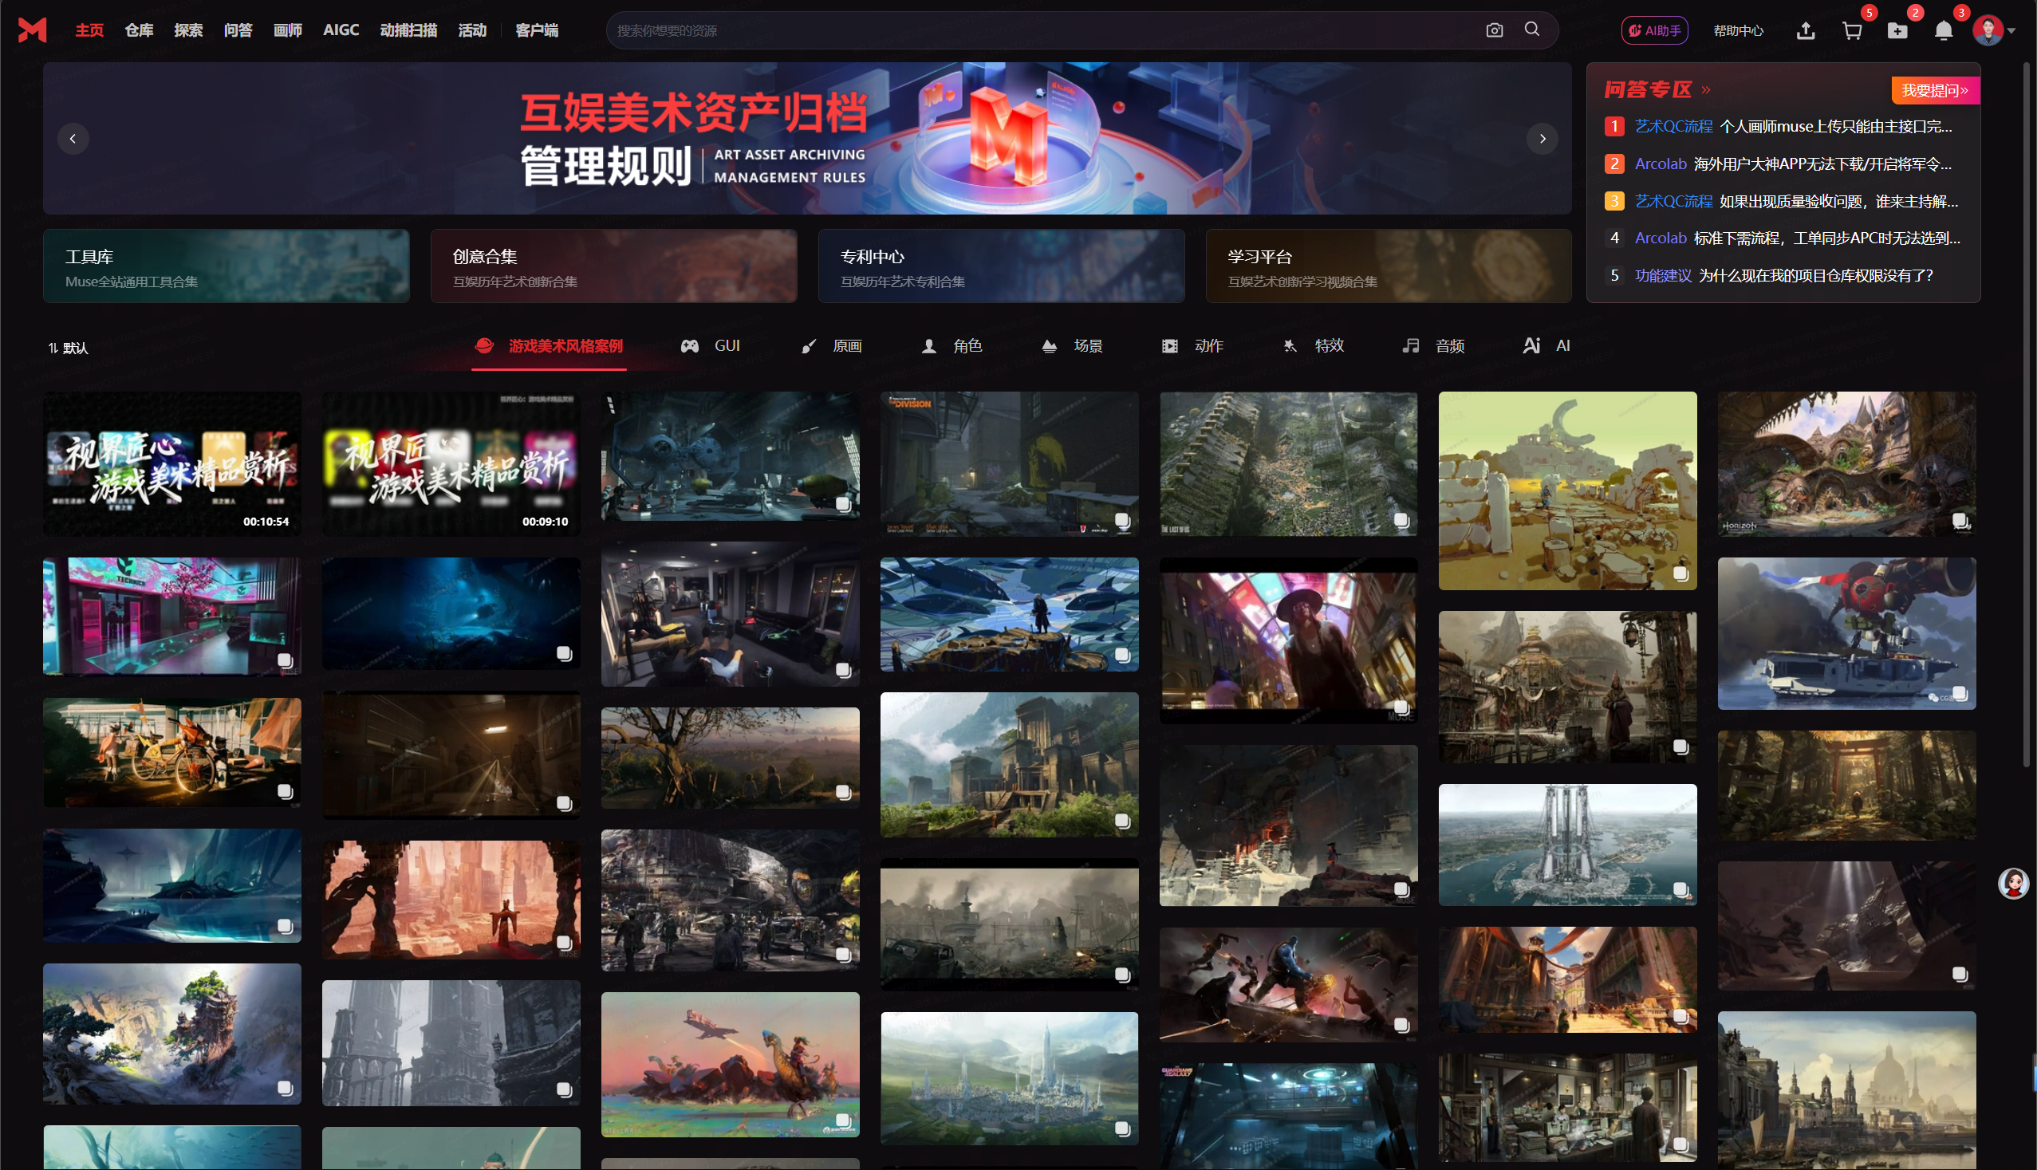Open the AIGC menu item
The height and width of the screenshot is (1170, 2037).
pos(341,30)
